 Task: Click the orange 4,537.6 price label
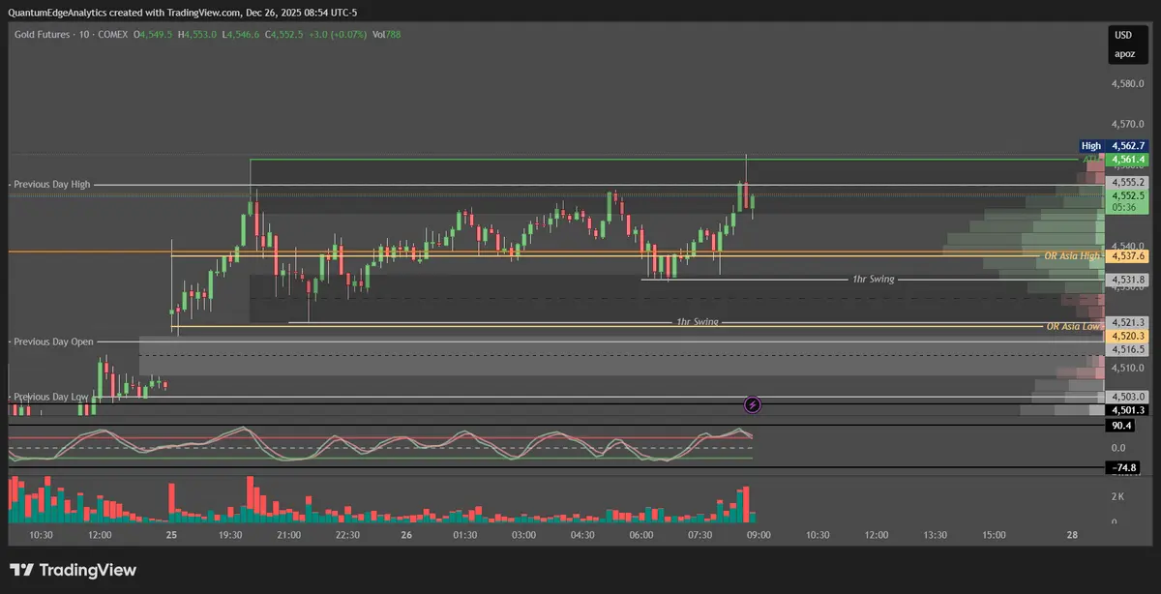tap(1128, 256)
